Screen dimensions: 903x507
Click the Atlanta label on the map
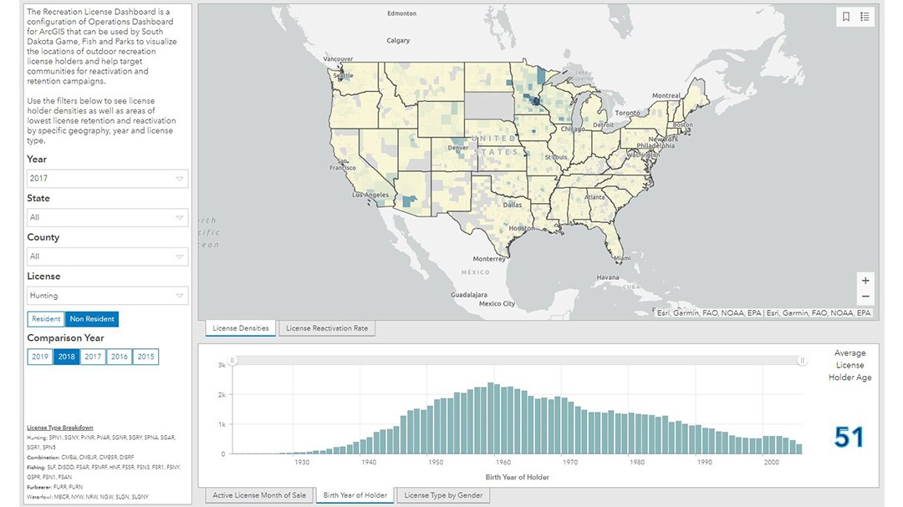tap(595, 197)
